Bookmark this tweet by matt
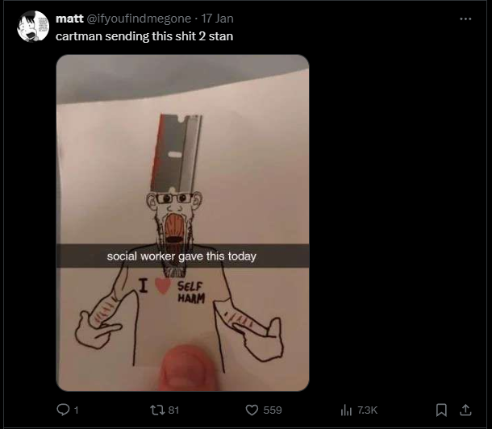The image size is (492, 429). (x=441, y=410)
